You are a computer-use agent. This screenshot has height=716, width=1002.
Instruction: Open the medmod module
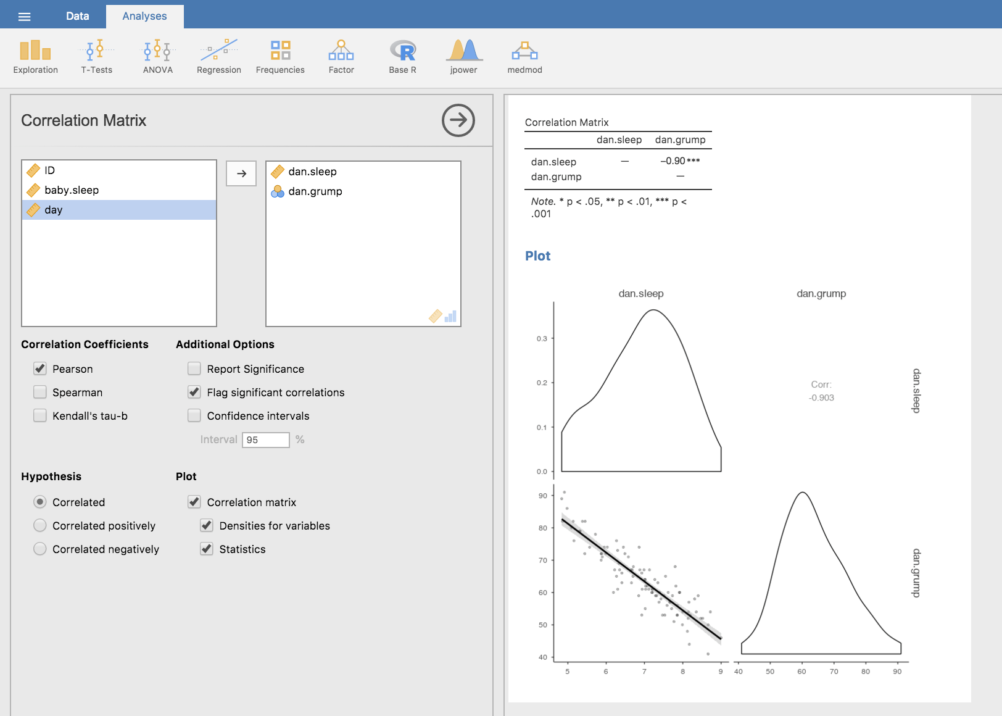click(524, 57)
